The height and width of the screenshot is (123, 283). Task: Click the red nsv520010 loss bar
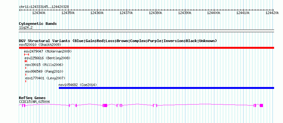(x=147, y=48)
